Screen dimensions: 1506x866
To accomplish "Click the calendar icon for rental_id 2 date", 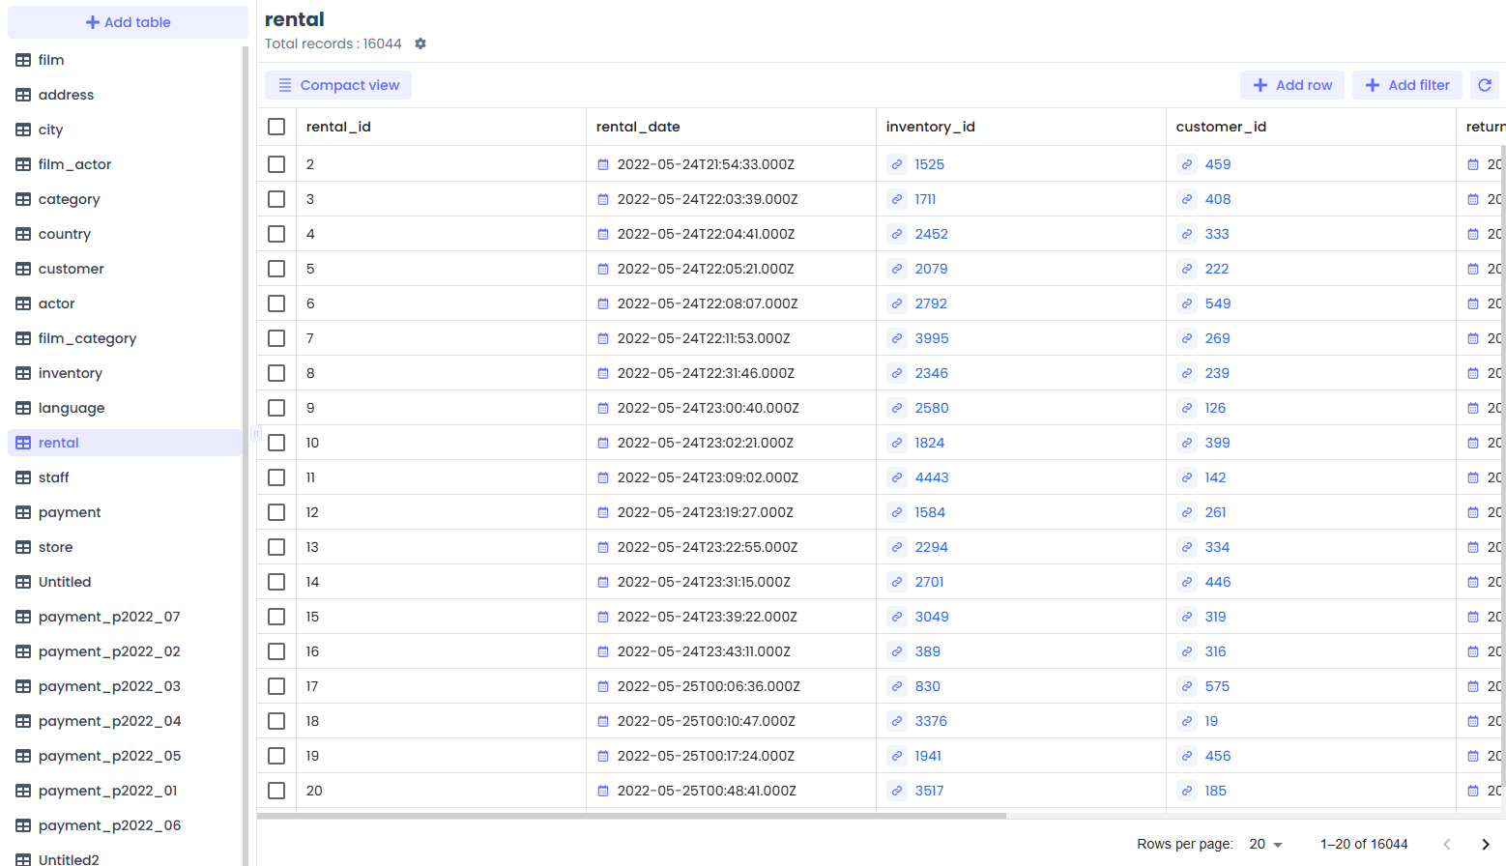I will 603,164.
